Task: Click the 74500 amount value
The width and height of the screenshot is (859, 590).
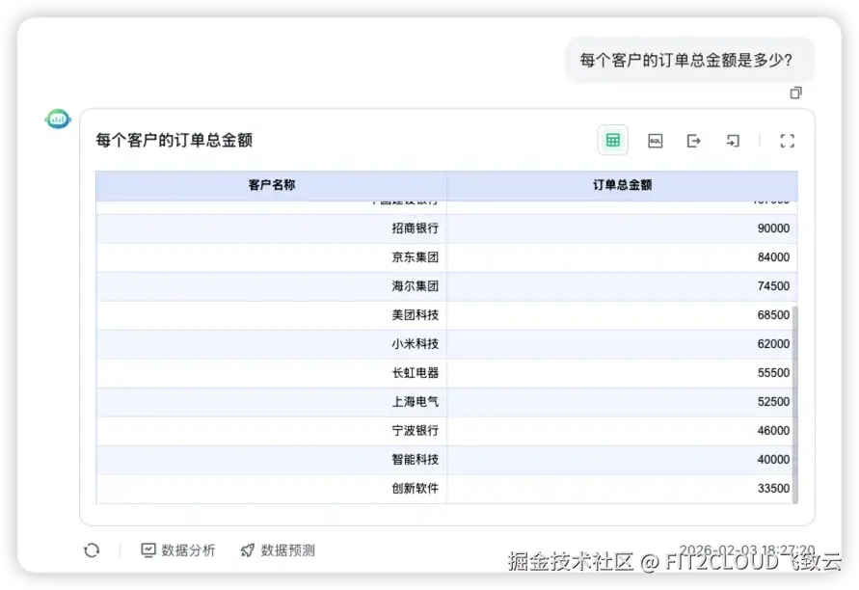Action: 773,286
